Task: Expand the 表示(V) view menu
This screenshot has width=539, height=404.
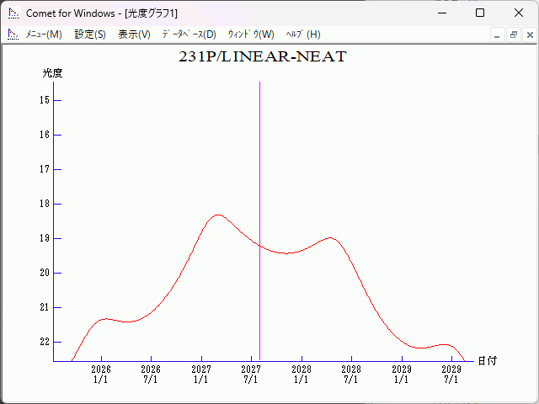Action: point(134,35)
